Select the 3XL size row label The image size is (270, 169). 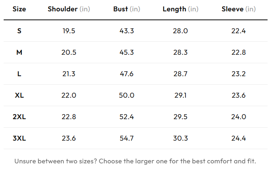(x=19, y=138)
